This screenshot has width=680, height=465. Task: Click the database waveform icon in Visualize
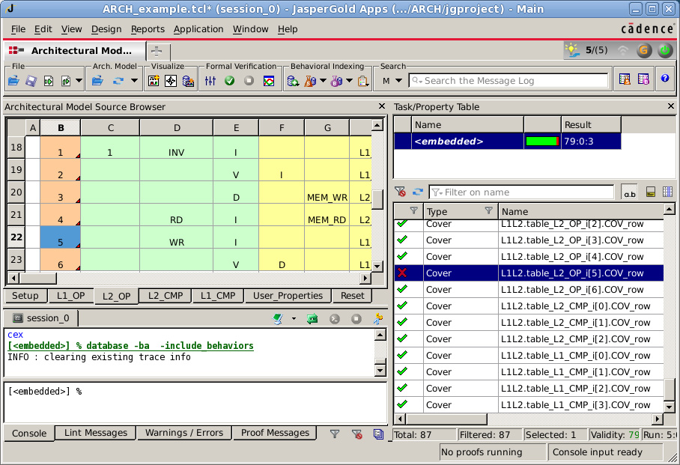coord(188,81)
